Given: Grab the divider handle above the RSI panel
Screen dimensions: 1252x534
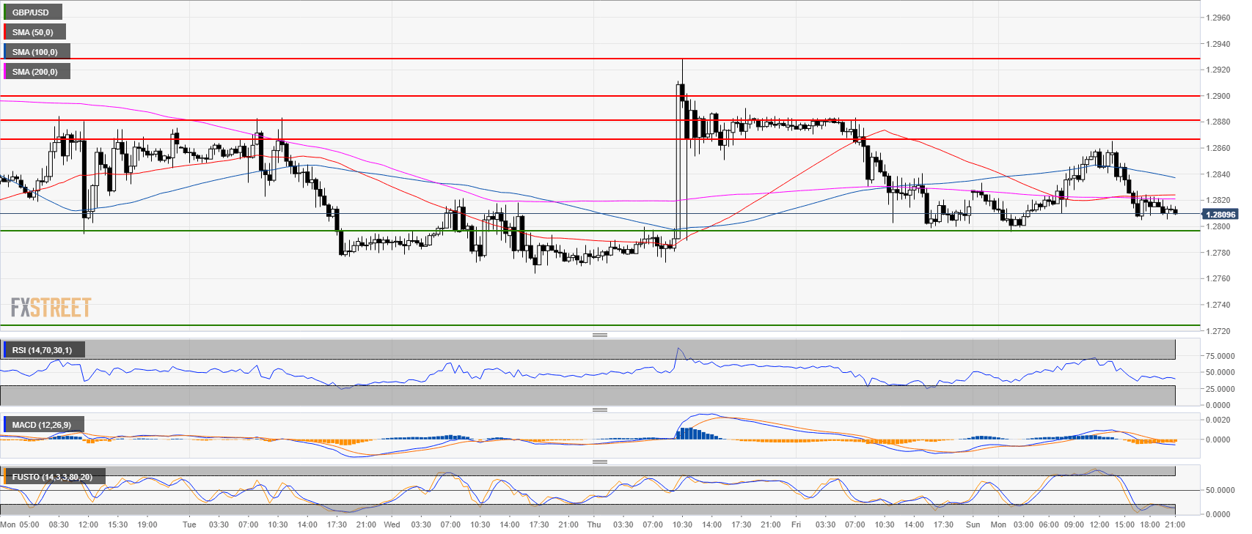Looking at the screenshot, I should 599,335.
